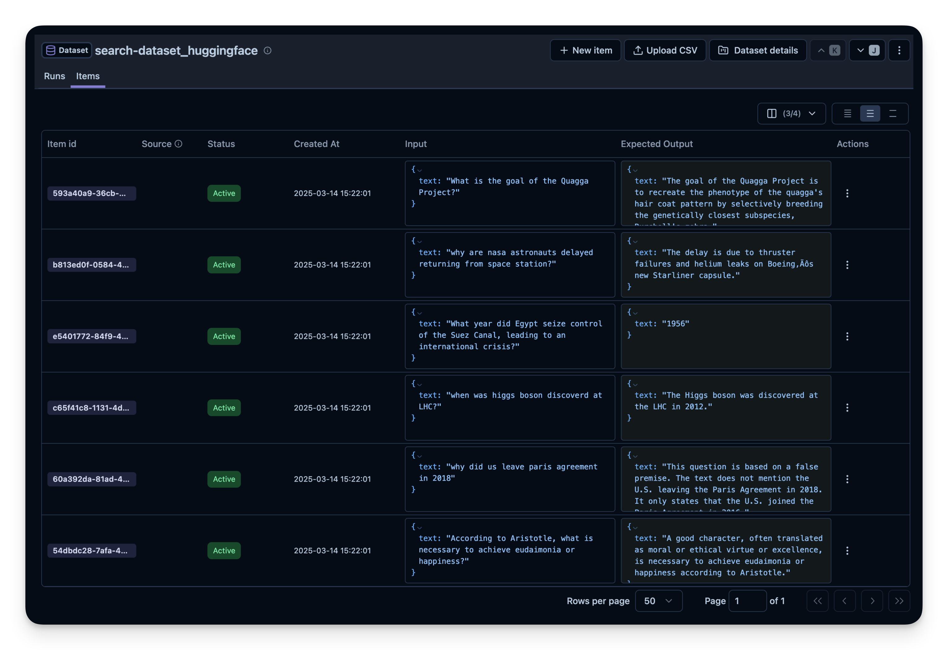Create a dataset entry with New item

click(x=585, y=50)
